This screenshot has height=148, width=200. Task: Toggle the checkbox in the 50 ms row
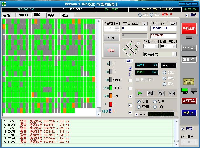click(x=130, y=81)
